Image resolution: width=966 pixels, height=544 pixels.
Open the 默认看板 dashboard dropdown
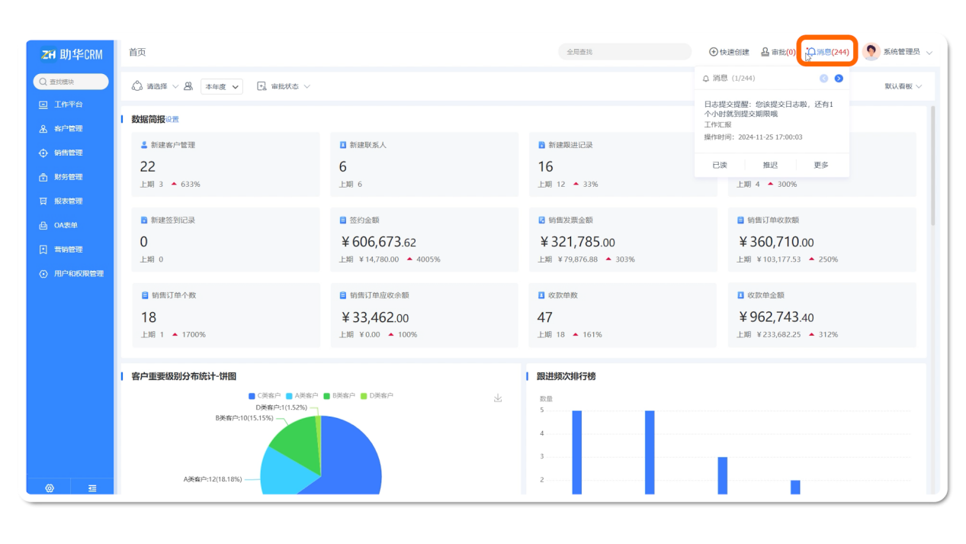[x=903, y=87]
